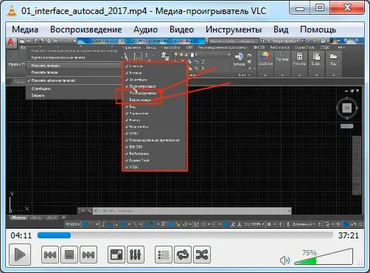Open the Медиа menu

click(x=25, y=30)
